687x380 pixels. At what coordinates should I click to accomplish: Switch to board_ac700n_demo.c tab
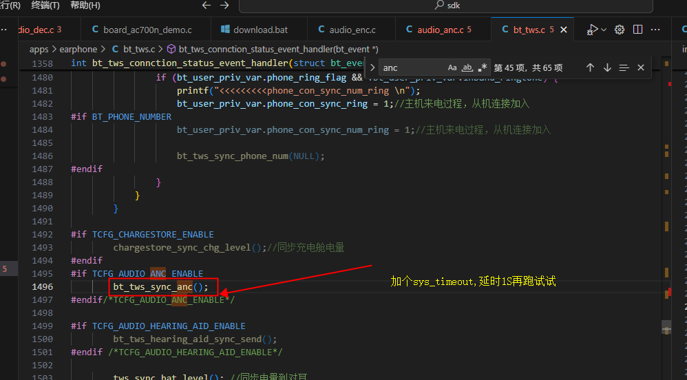click(x=142, y=30)
